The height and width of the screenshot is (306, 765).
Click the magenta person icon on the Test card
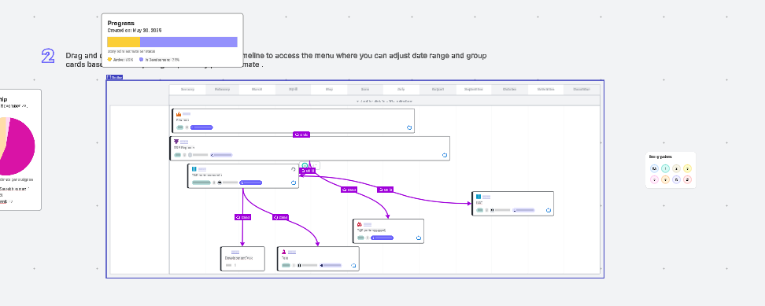pyautogui.click(x=284, y=252)
